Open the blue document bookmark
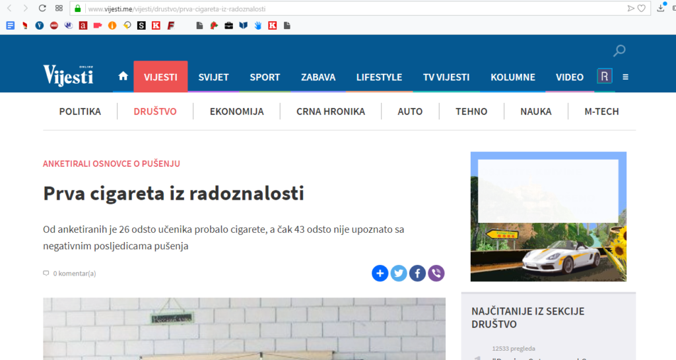The image size is (676, 360). pyautogui.click(x=11, y=26)
